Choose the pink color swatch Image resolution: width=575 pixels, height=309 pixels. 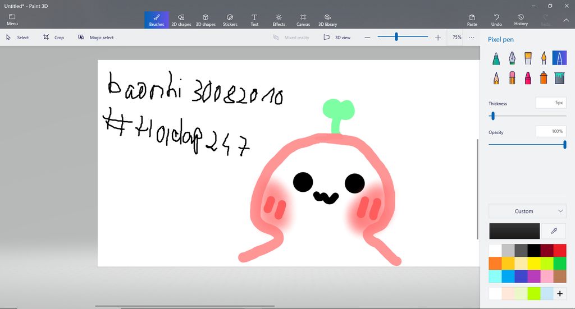547,276
